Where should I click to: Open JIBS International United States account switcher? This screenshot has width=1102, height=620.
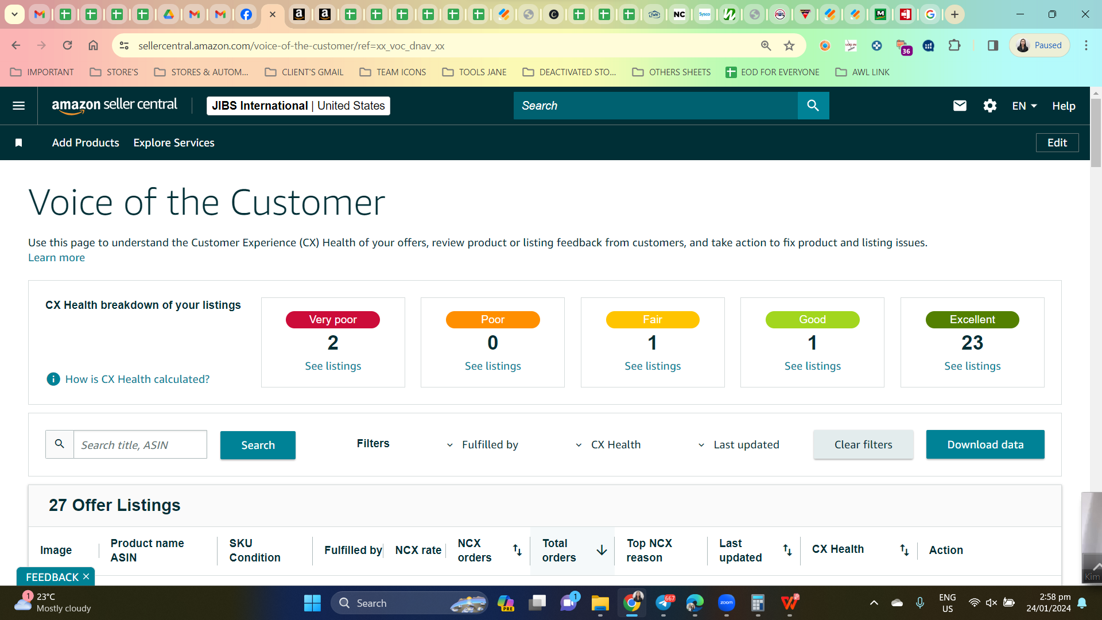click(x=298, y=106)
